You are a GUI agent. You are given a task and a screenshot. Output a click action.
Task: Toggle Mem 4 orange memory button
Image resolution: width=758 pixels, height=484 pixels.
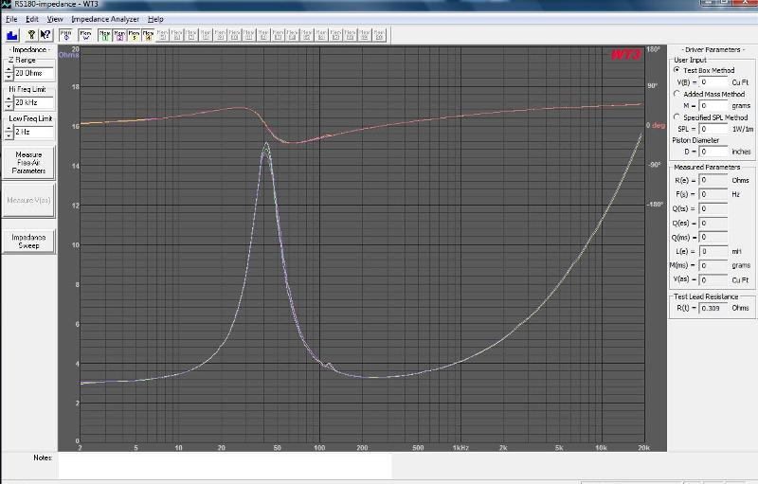[x=149, y=35]
